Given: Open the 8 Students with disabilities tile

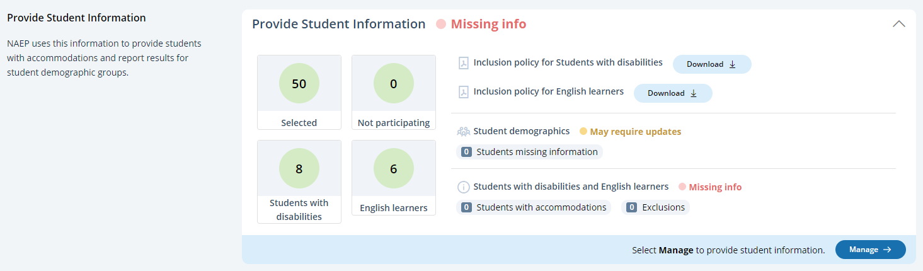Looking at the screenshot, I should pos(299,182).
